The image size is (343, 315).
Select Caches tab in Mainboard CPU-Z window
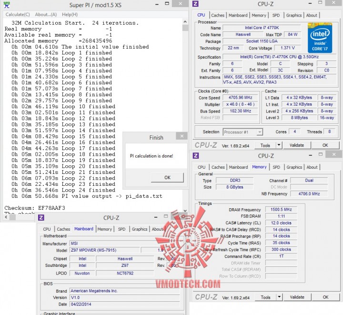click(x=63, y=229)
